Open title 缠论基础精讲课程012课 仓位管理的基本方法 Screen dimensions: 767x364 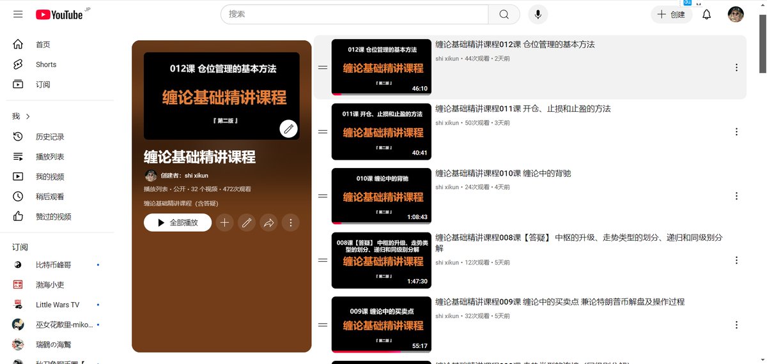(515, 45)
